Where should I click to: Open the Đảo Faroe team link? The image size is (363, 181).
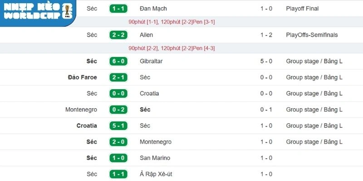tap(82, 77)
